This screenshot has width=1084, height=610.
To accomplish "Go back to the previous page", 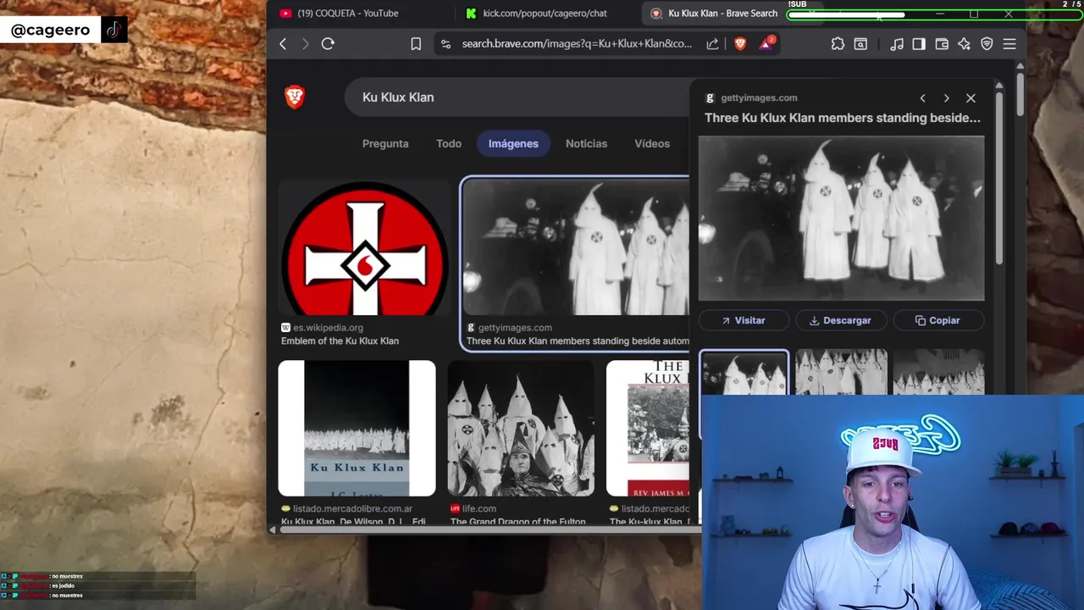I will (283, 44).
